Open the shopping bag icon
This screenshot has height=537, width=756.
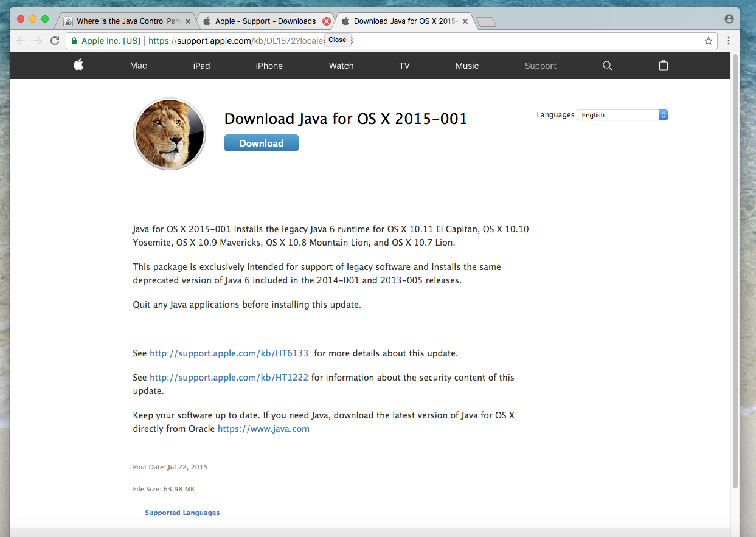[664, 65]
